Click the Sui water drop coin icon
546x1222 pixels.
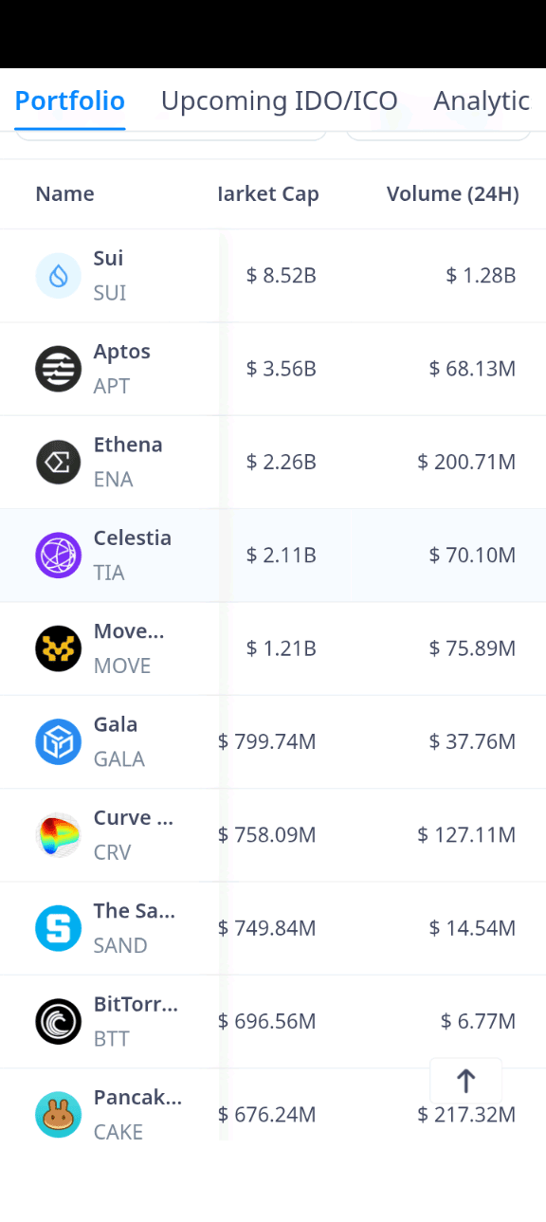pos(59,276)
